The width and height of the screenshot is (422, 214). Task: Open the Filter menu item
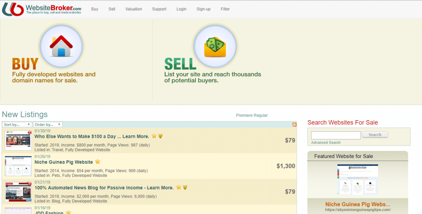click(225, 9)
